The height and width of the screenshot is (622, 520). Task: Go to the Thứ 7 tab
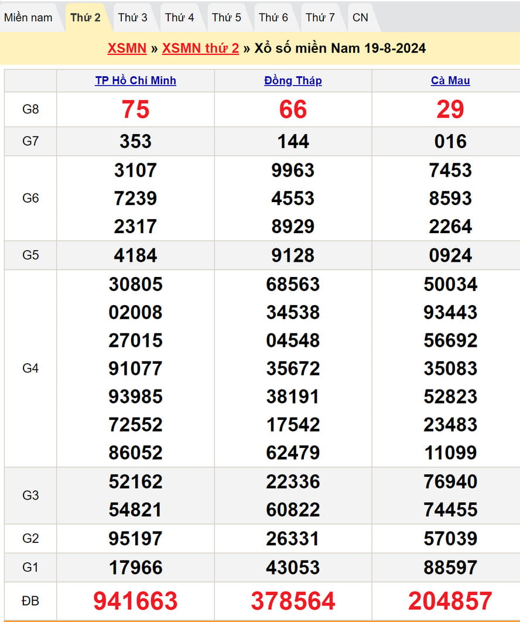click(x=320, y=18)
